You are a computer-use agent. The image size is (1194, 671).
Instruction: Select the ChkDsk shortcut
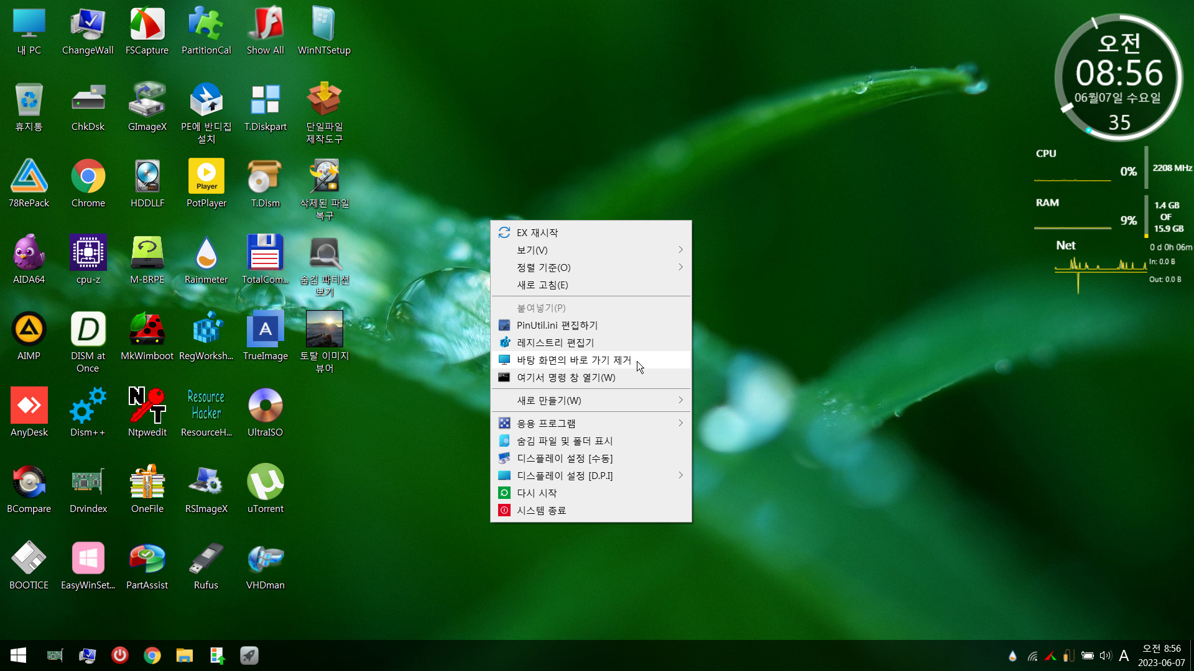coord(88,107)
